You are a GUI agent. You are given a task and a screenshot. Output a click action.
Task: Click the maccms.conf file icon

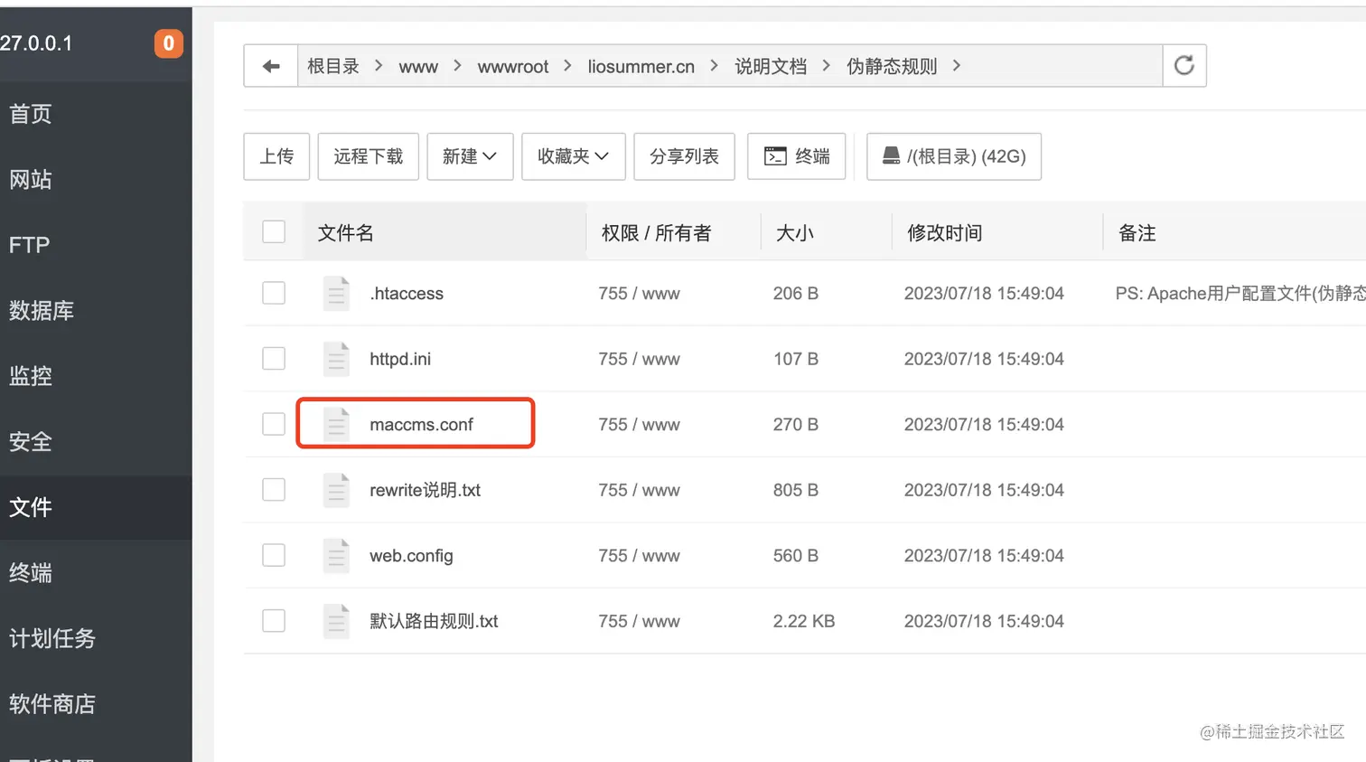click(336, 425)
